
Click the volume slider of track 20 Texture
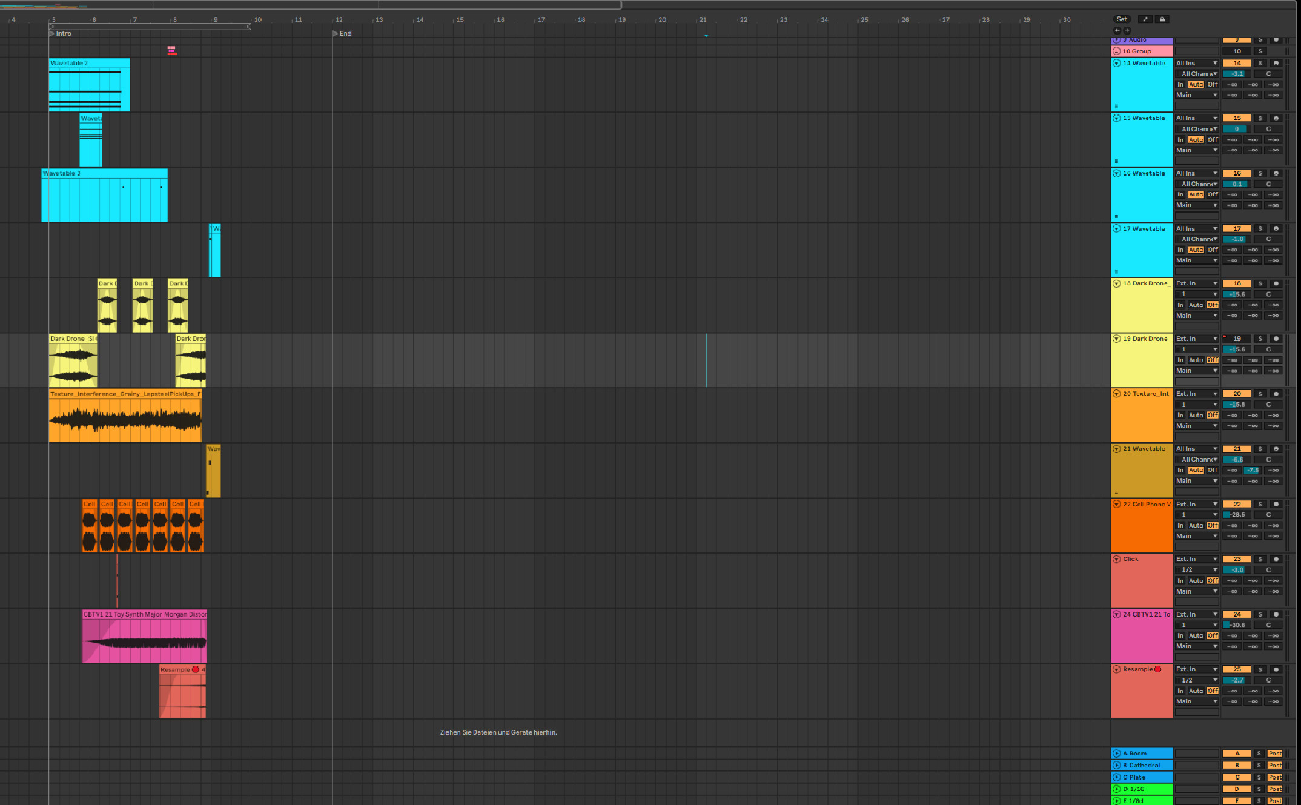point(1236,405)
